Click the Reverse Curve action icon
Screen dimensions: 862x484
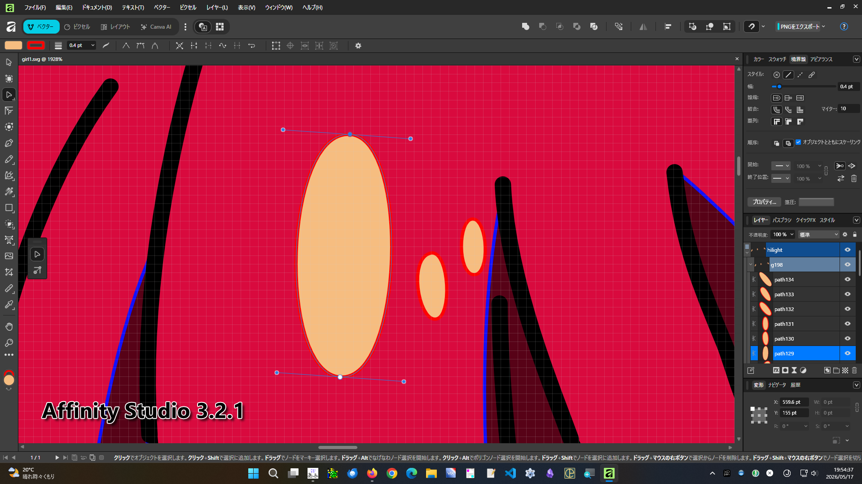click(251, 46)
